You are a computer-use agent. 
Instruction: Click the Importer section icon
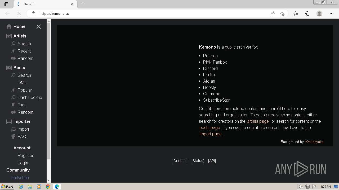coord(9,121)
